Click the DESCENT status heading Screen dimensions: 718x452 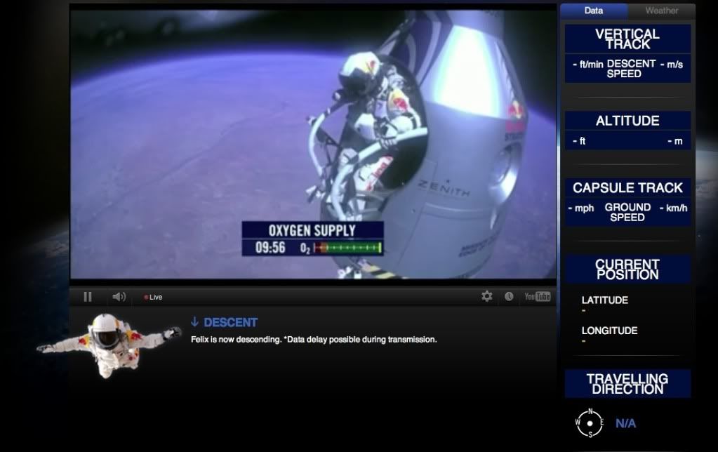pyautogui.click(x=230, y=322)
